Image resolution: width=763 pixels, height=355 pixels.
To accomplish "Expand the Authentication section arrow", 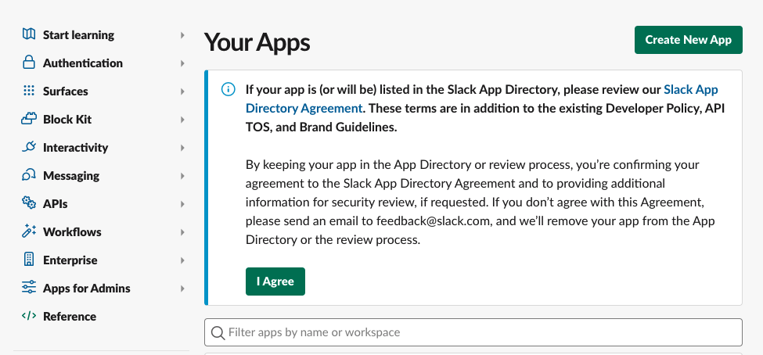I will (182, 63).
